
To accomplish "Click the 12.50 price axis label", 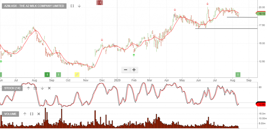I will [x=262, y=61].
